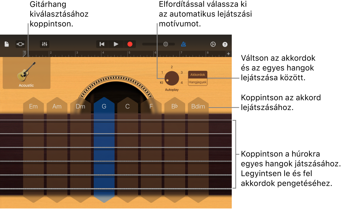Open the help question mark

[x=225, y=44]
